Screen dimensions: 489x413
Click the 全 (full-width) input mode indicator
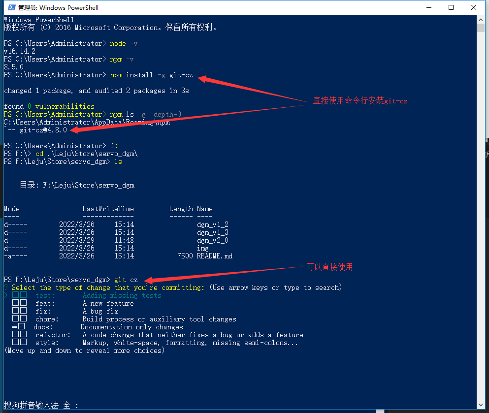66,405
